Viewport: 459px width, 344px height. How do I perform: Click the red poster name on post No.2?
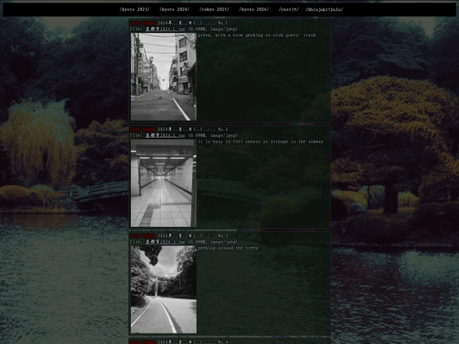142,129
